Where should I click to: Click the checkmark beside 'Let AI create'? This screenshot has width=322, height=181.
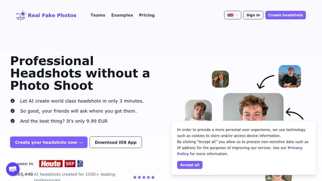click(12, 101)
